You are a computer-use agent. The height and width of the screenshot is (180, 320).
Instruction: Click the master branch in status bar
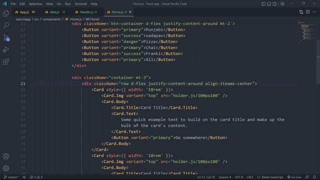pos(11,177)
